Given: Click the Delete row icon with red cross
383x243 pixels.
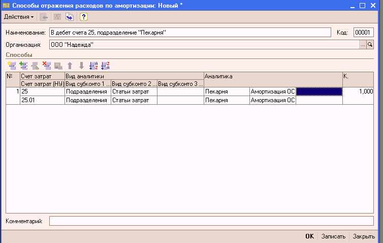Looking at the screenshot, I should click(x=47, y=65).
